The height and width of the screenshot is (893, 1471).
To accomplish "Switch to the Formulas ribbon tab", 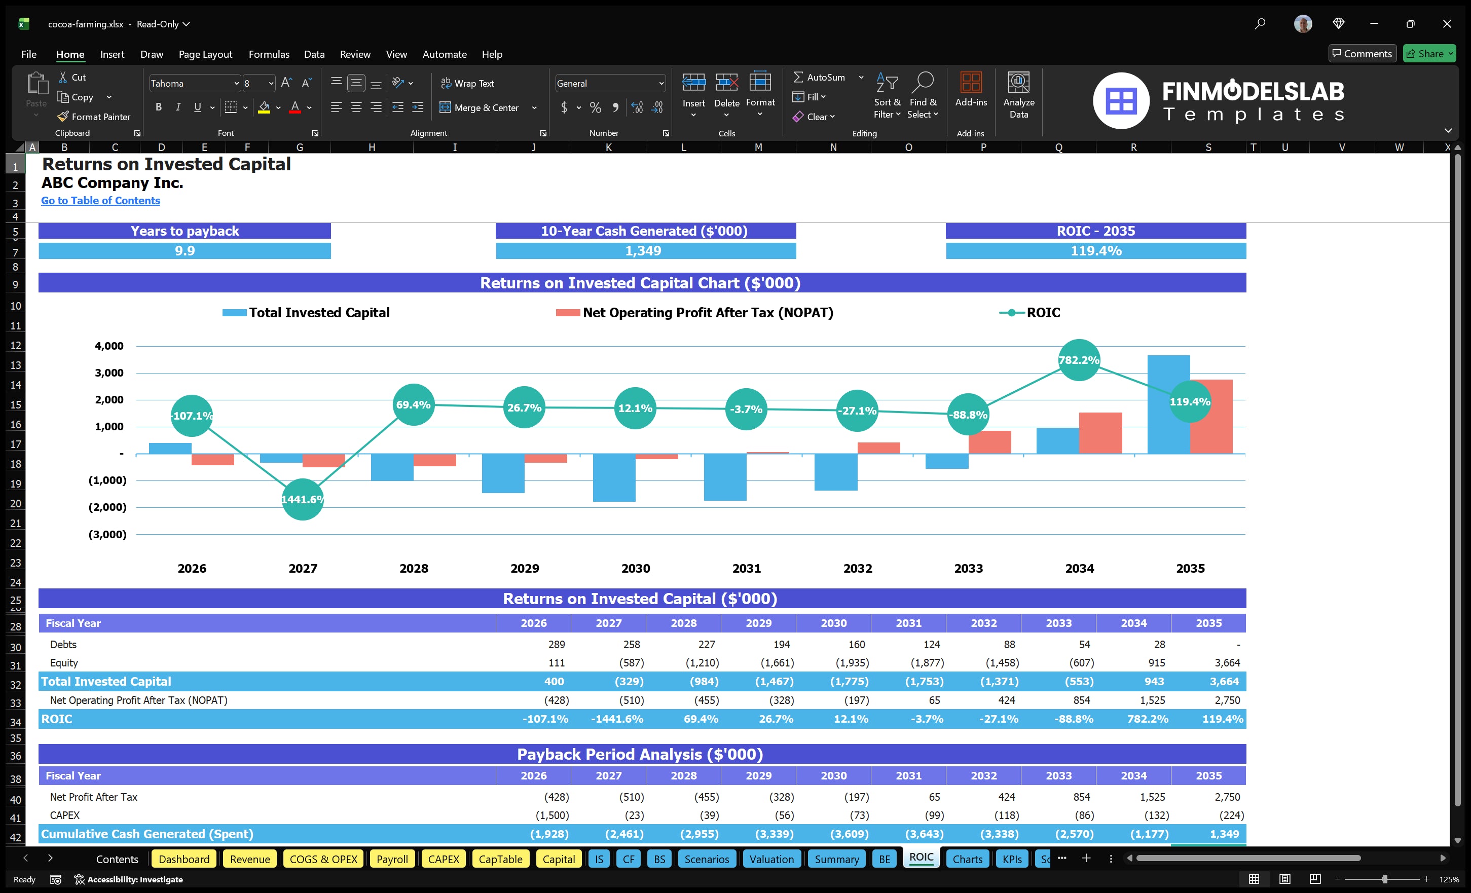I will 269,54.
